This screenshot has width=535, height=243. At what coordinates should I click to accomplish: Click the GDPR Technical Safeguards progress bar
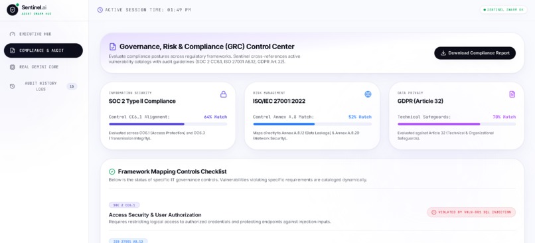click(457, 124)
